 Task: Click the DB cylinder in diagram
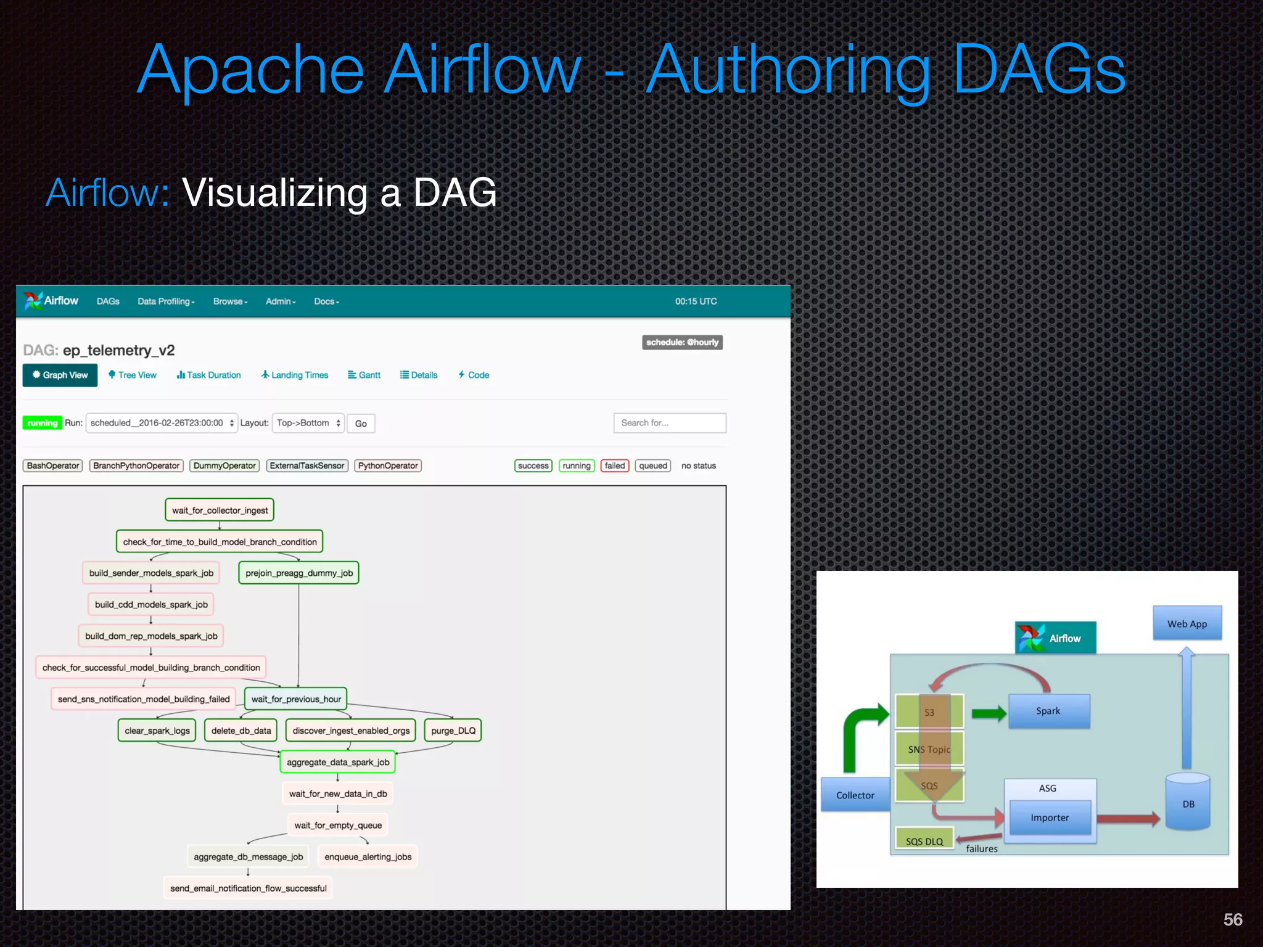coord(1188,801)
